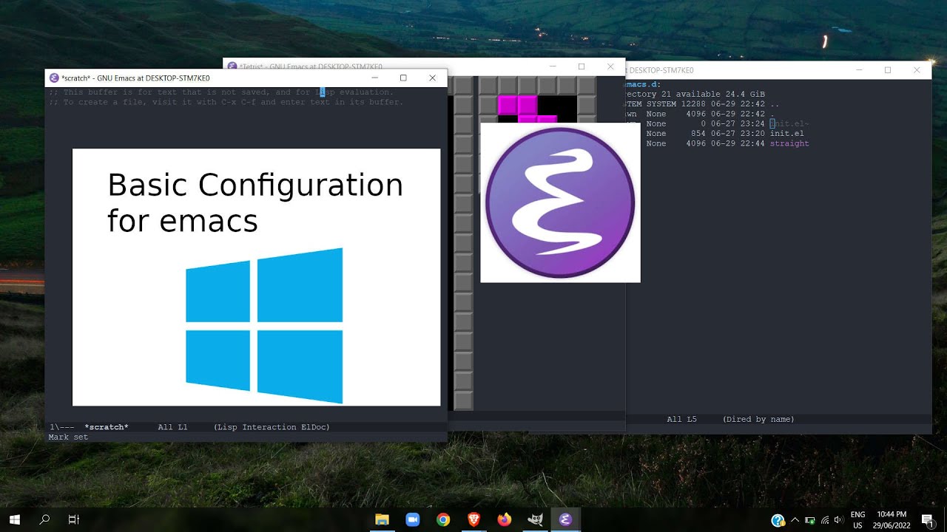The image size is (947, 532).
Task: Open Task View on the taskbar
Action: pos(73,519)
